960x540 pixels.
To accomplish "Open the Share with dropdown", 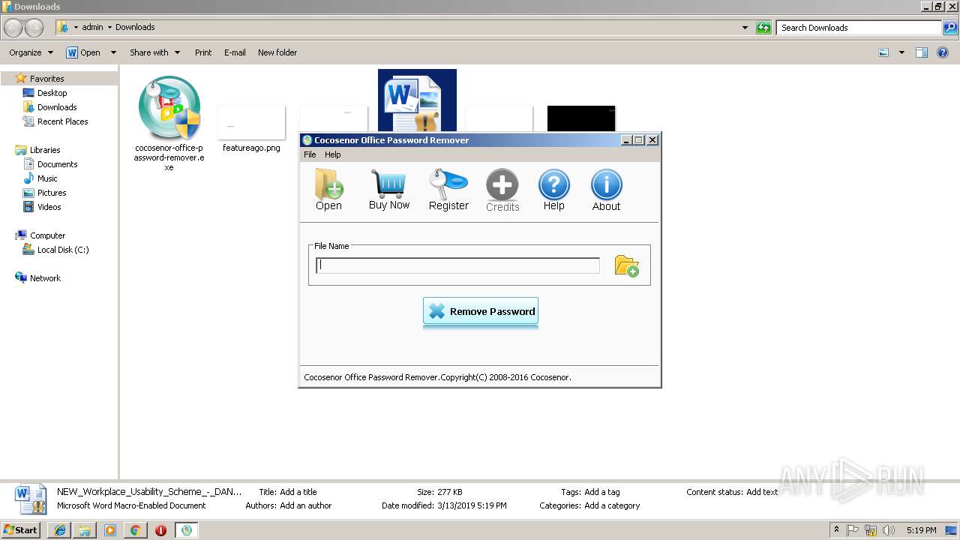I will 154,52.
